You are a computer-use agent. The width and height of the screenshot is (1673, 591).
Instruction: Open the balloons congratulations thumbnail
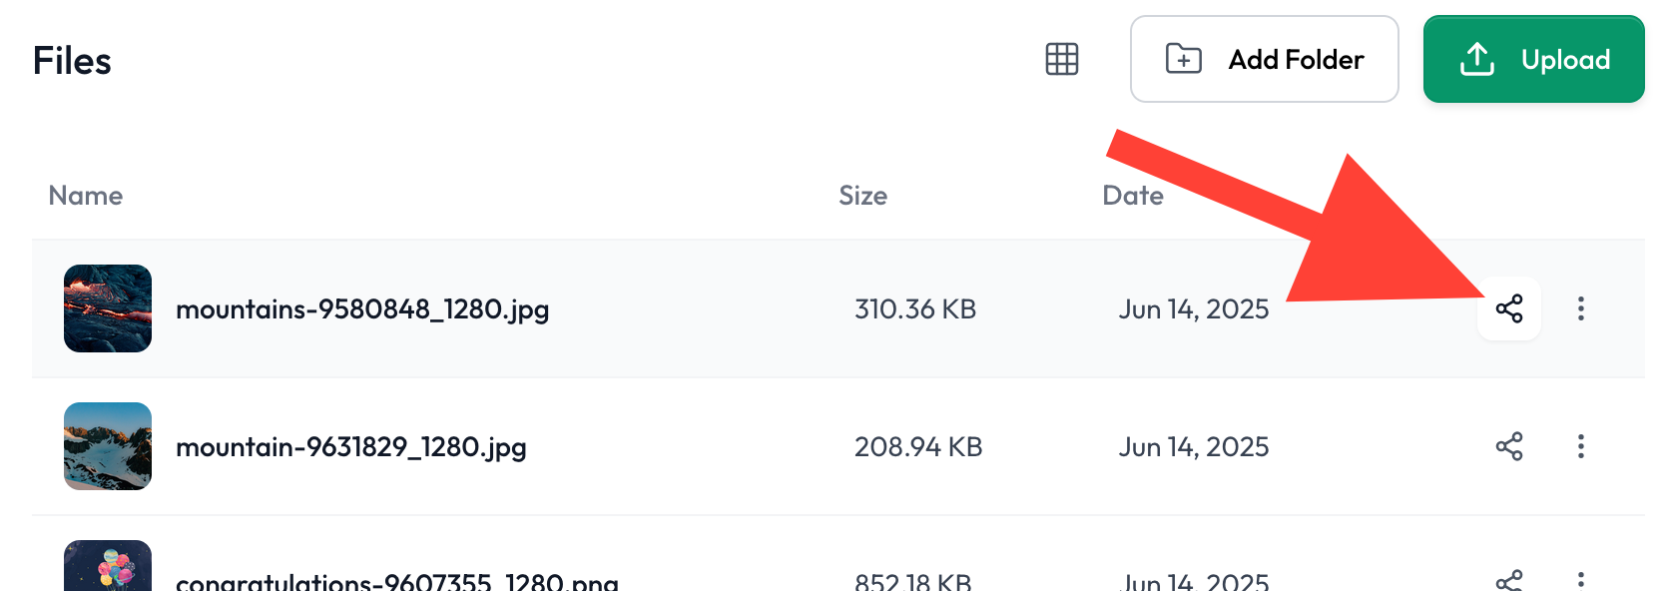click(108, 566)
